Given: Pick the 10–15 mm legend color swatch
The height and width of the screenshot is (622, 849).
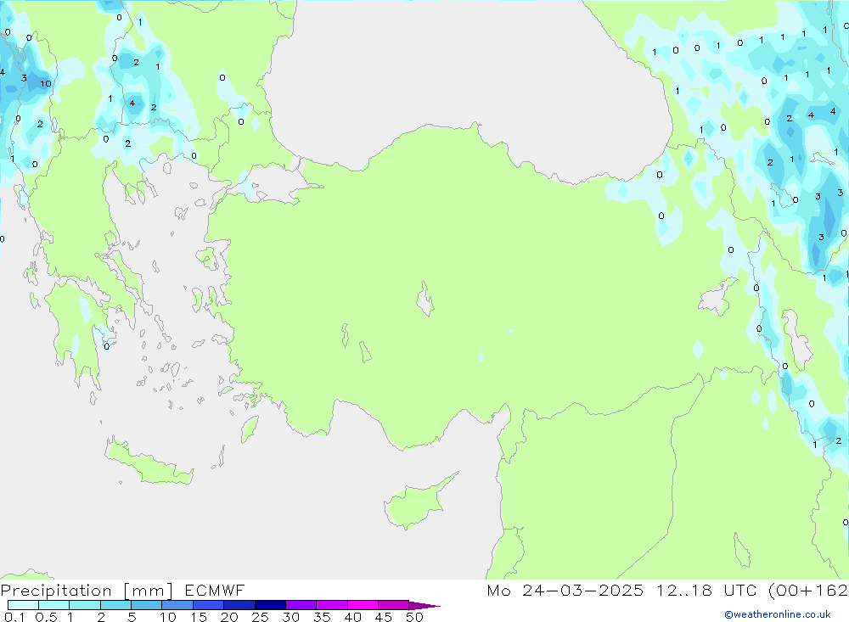Looking at the screenshot, I should click(177, 605).
